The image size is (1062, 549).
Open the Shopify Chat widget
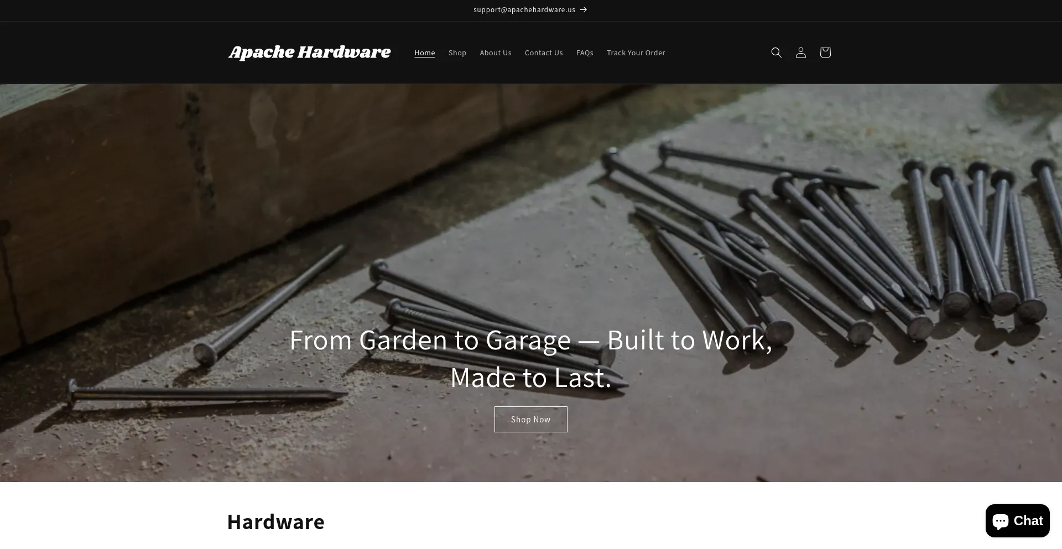pos(1017,521)
